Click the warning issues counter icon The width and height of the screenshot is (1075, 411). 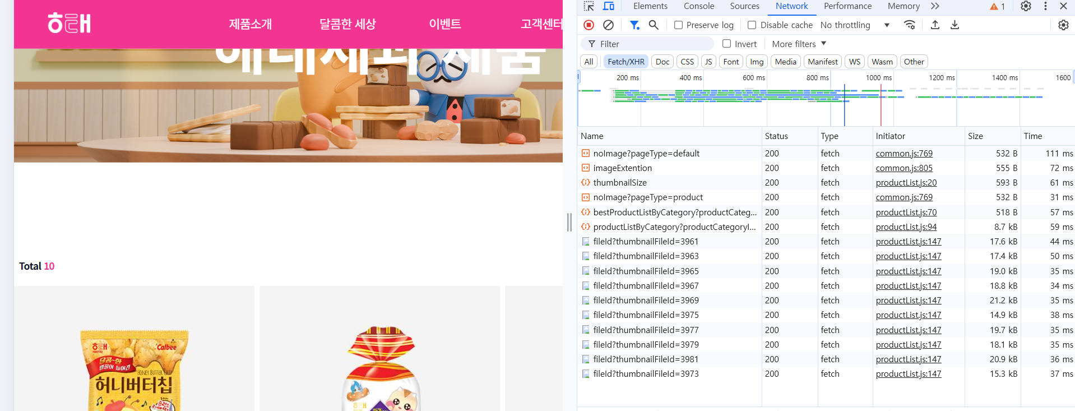(x=997, y=6)
